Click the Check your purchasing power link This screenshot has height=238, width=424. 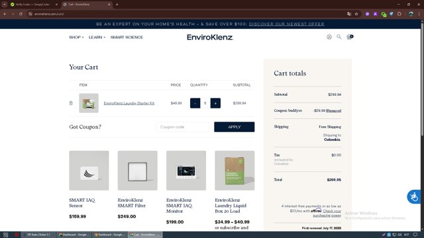[x=327, y=213]
